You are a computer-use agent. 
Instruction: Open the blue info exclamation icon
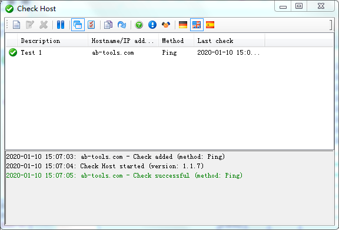pyautogui.click(x=152, y=25)
